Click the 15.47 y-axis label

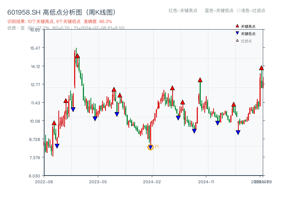(x=35, y=48)
